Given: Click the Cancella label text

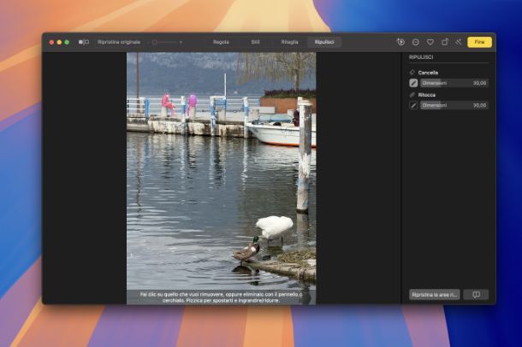Looking at the screenshot, I should point(428,73).
